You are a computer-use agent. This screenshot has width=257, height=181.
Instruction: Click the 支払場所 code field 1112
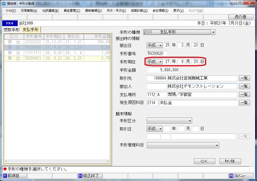(x=152, y=95)
